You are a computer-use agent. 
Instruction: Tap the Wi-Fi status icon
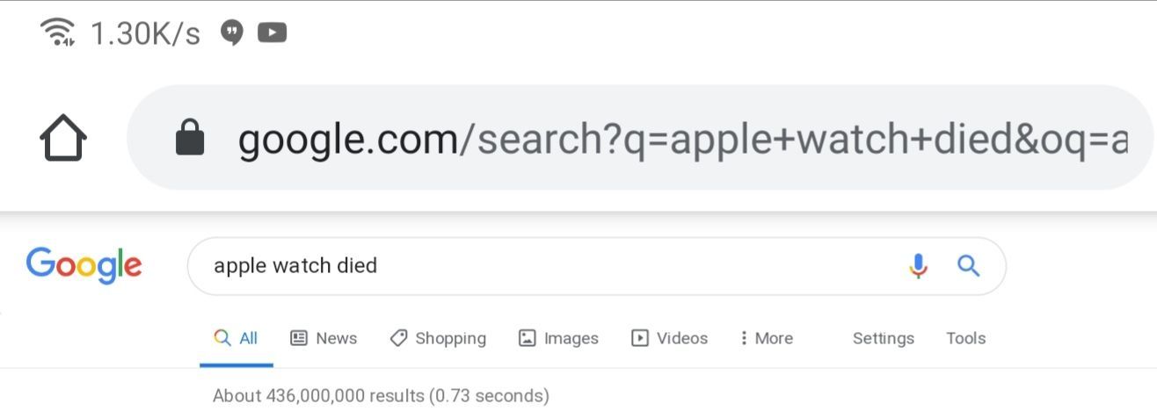[58, 32]
